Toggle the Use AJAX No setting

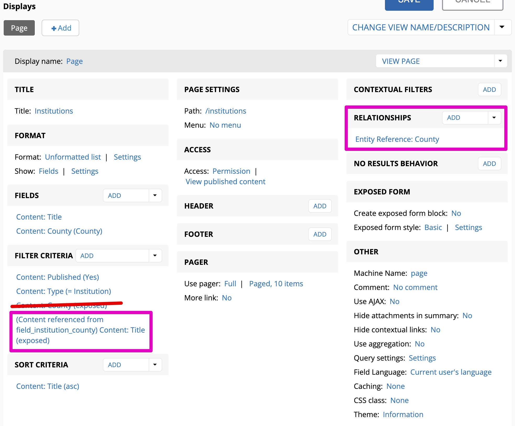(394, 301)
